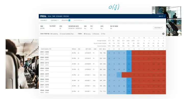
Task: Expand the Show Filters dropdown
Action: tap(158, 28)
